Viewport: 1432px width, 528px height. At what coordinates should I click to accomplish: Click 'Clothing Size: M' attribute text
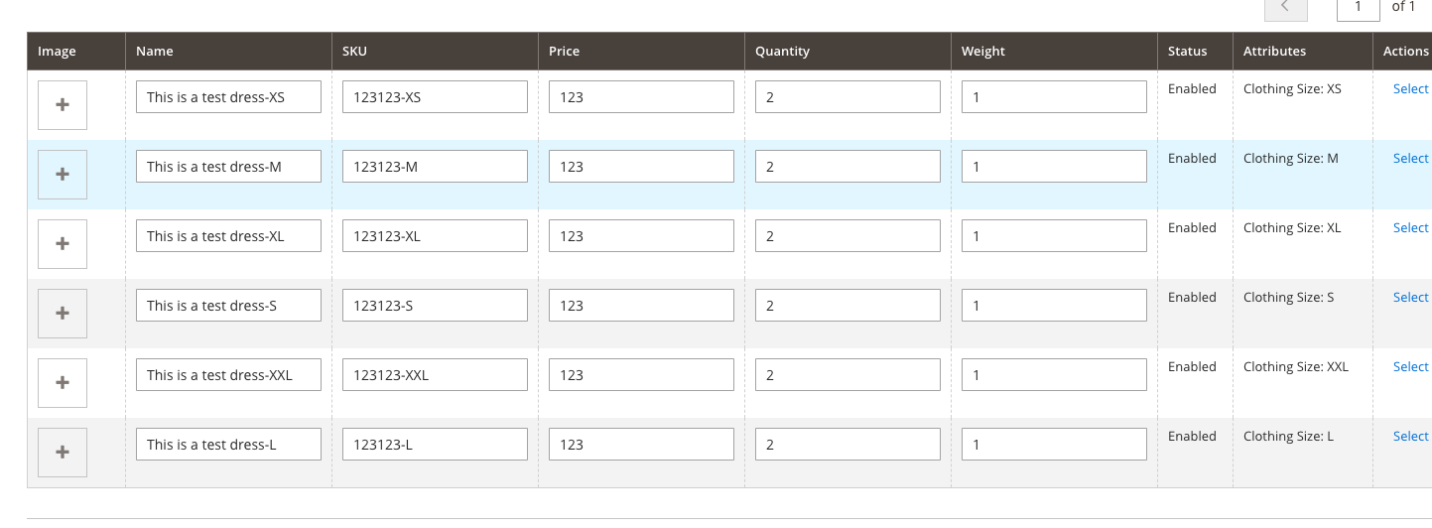click(1291, 158)
